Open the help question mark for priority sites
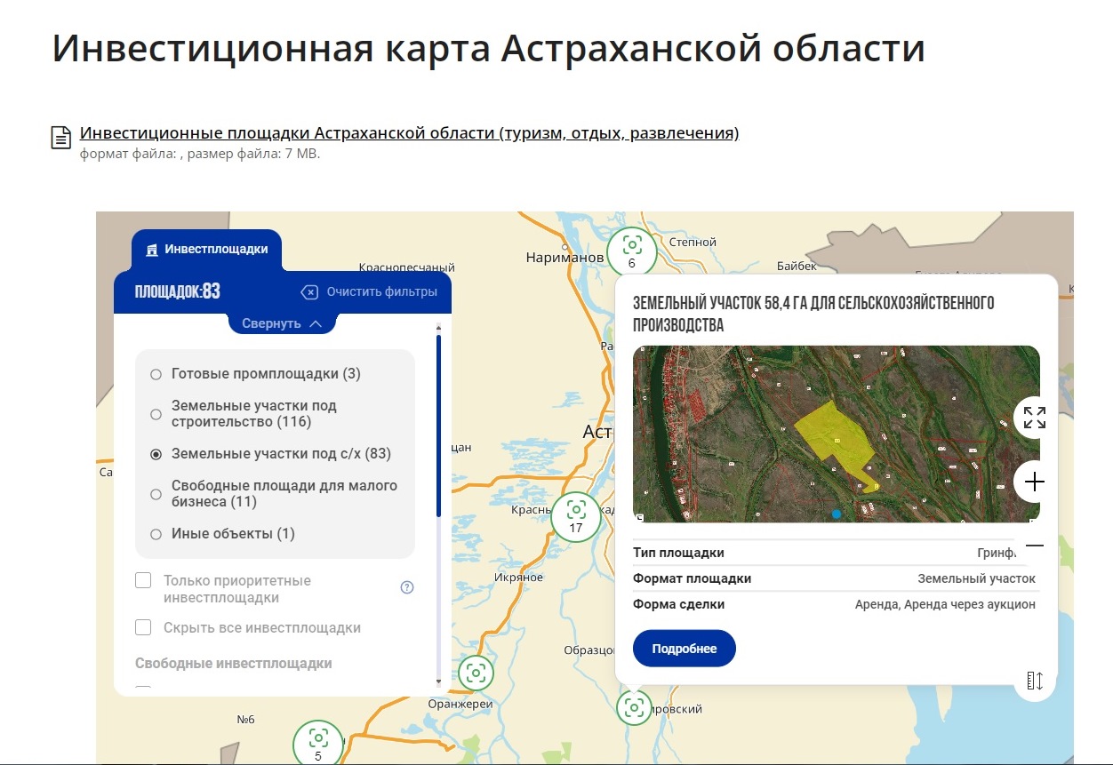 407,587
